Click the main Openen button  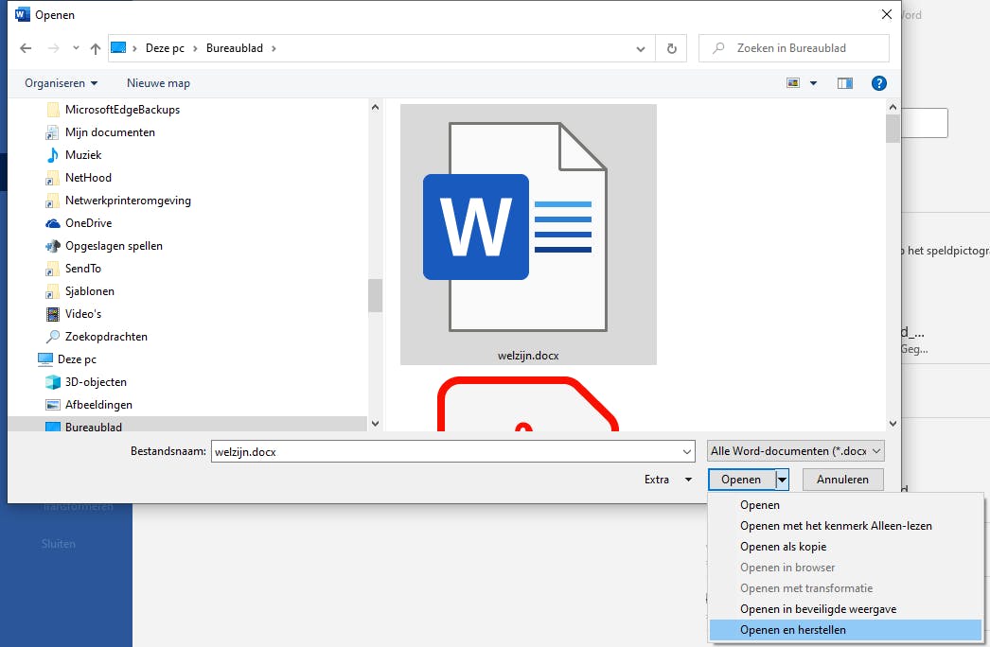point(742,480)
